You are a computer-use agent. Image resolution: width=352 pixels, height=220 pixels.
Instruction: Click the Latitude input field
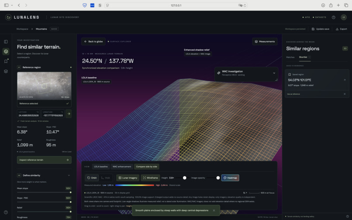28,114
